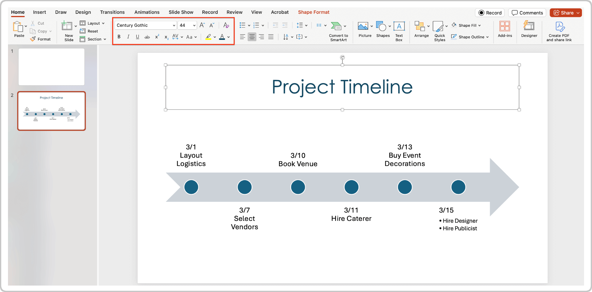Open the Transitions ribbon tab
This screenshot has height=292, width=592.
tap(112, 12)
